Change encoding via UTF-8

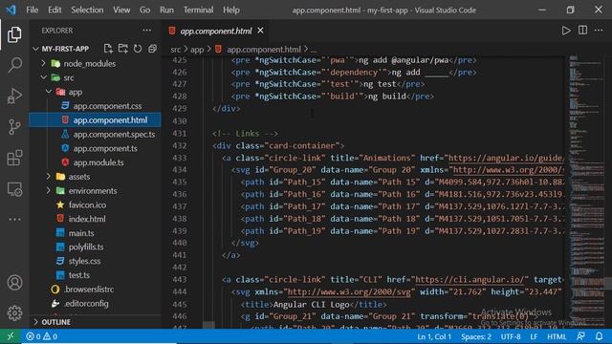click(511, 336)
